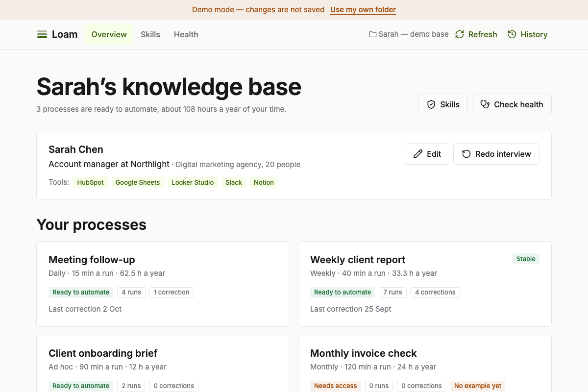The height and width of the screenshot is (392, 588).
Task: Click the folder icon beside Sarah — demo base
Action: click(373, 34)
